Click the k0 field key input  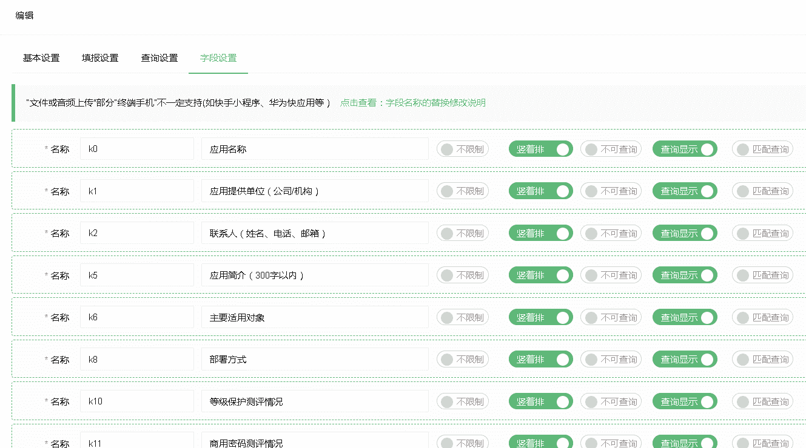[136, 149]
